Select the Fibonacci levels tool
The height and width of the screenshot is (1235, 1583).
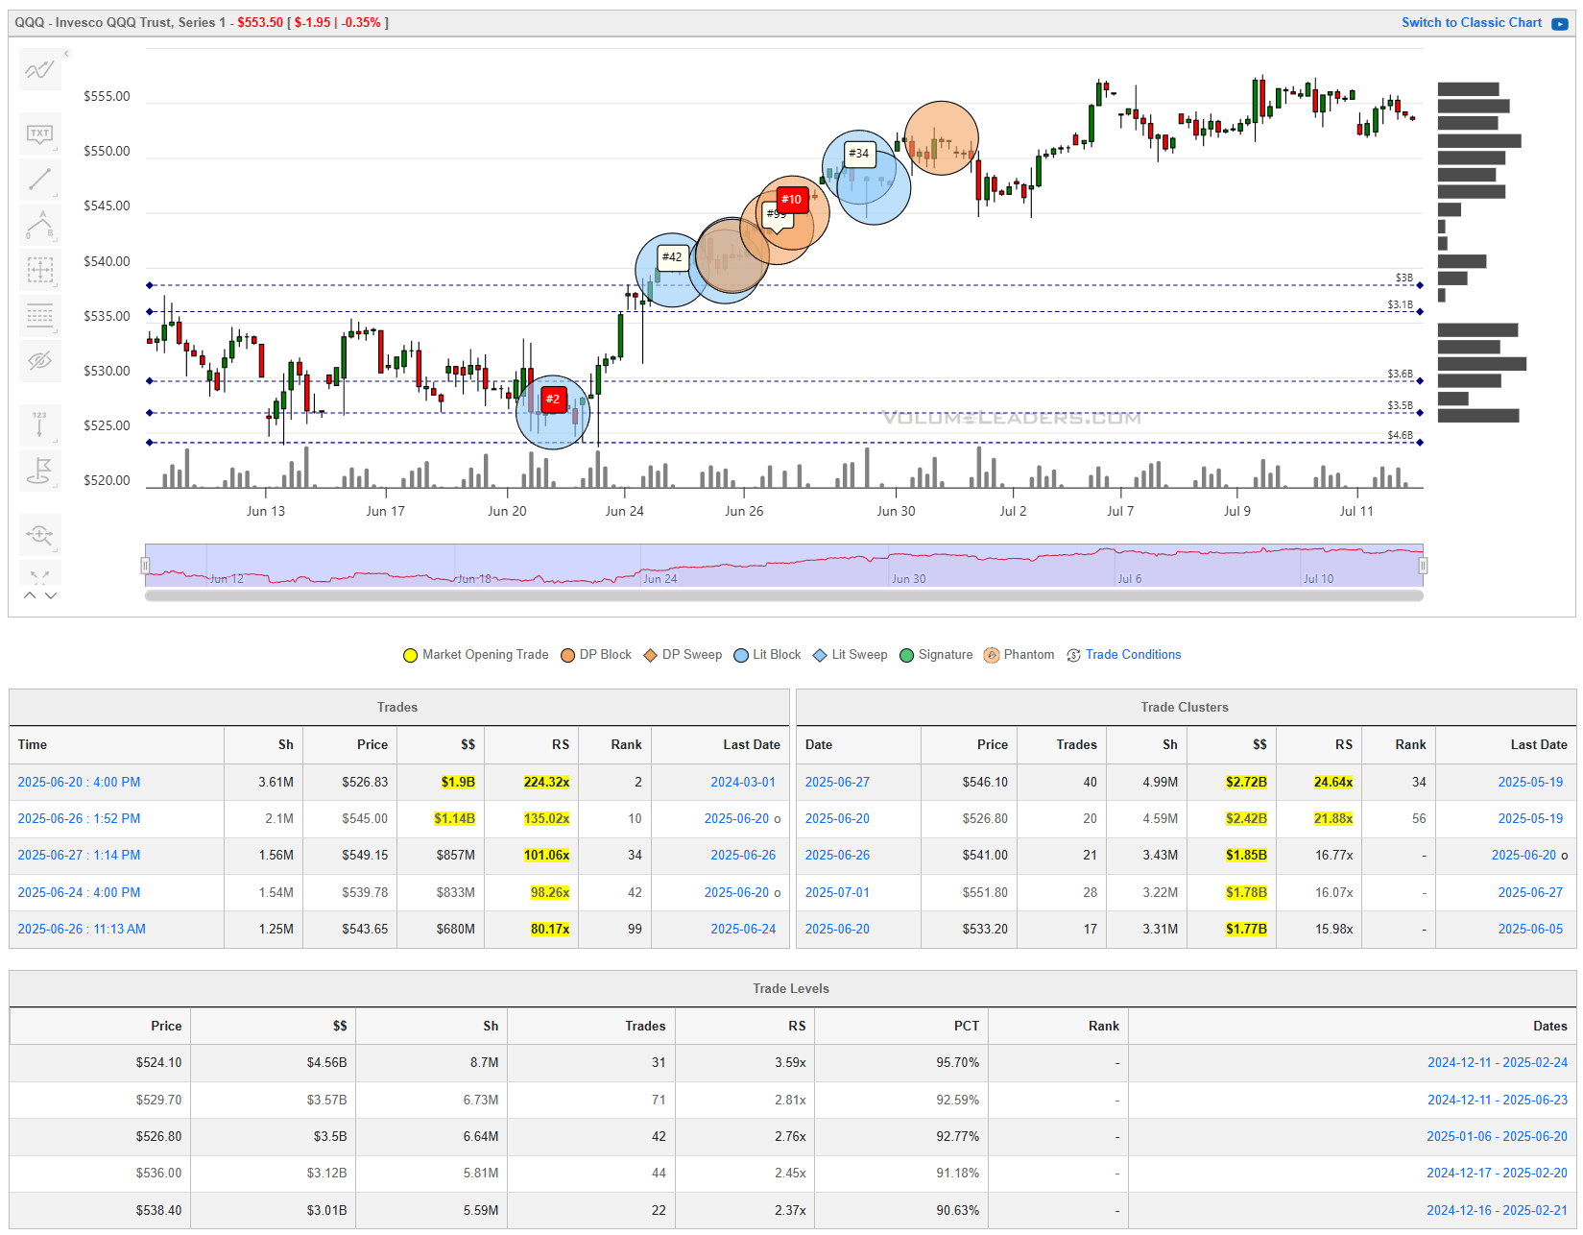click(40, 315)
